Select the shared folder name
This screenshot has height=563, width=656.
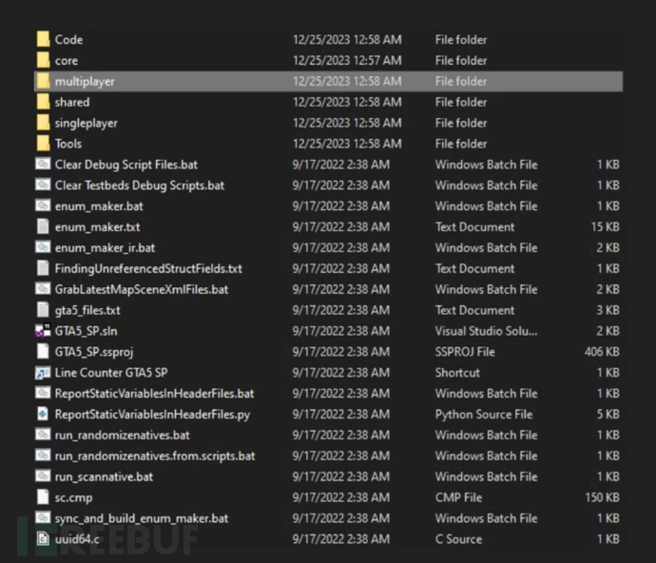[72, 103]
